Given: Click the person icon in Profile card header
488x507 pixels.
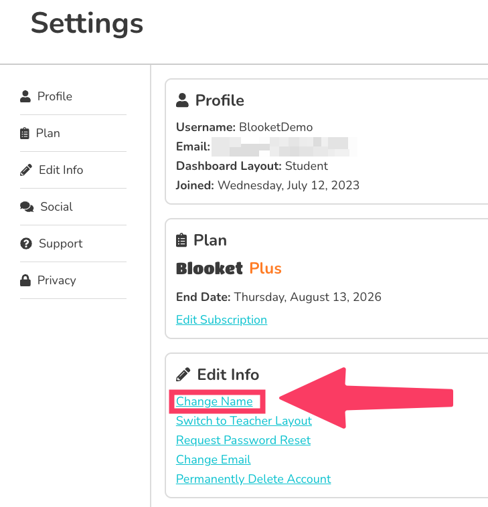Looking at the screenshot, I should click(181, 100).
